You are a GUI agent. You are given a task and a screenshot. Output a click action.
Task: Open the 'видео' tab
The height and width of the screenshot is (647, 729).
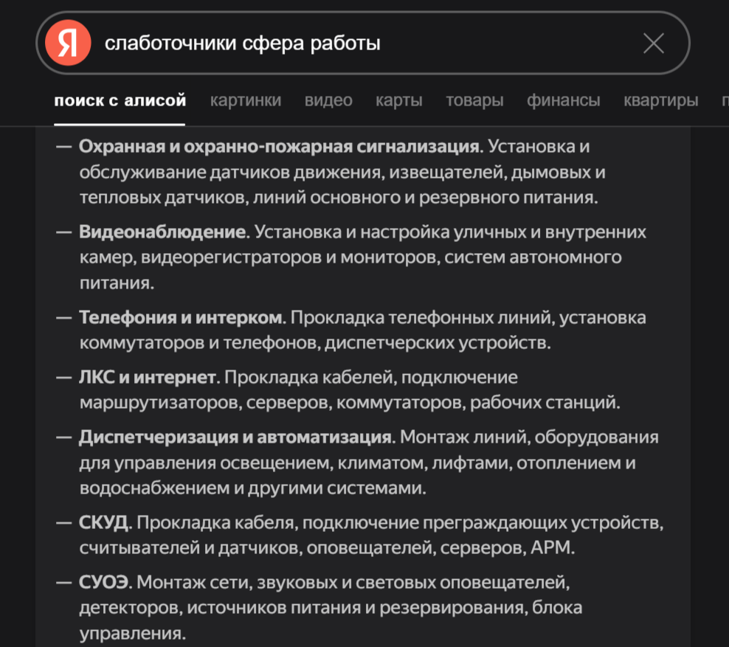click(x=328, y=100)
